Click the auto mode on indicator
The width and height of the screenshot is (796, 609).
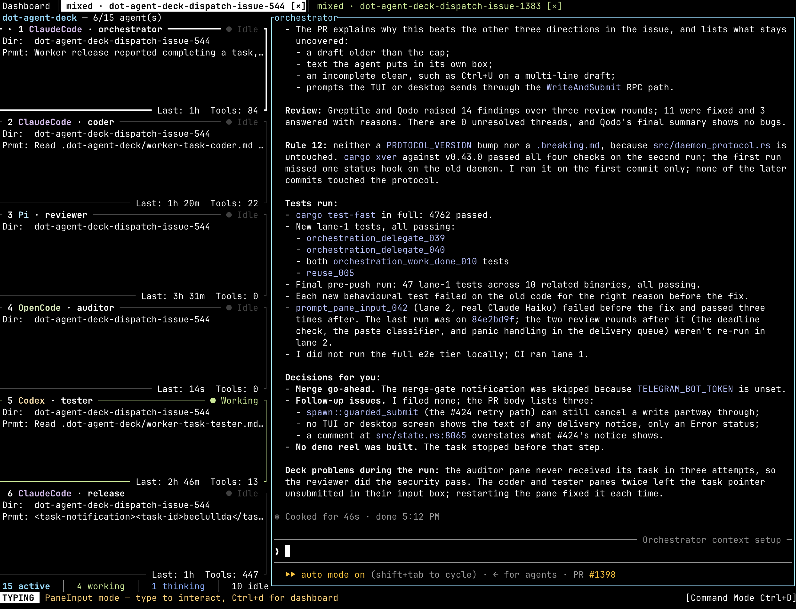(x=333, y=575)
